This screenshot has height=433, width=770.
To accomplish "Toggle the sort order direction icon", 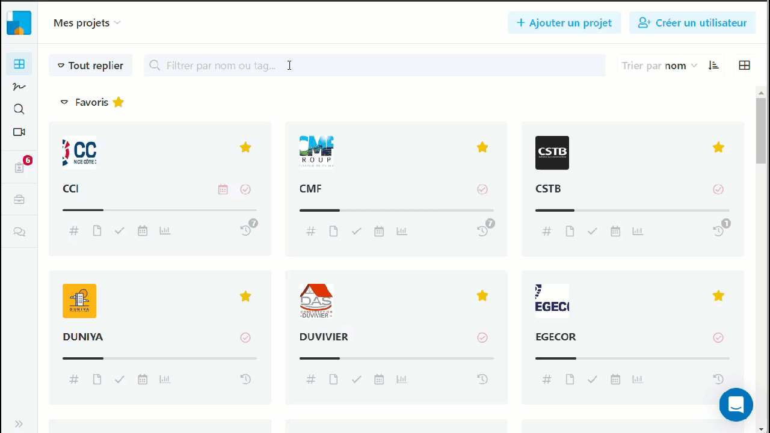I will coord(713,66).
